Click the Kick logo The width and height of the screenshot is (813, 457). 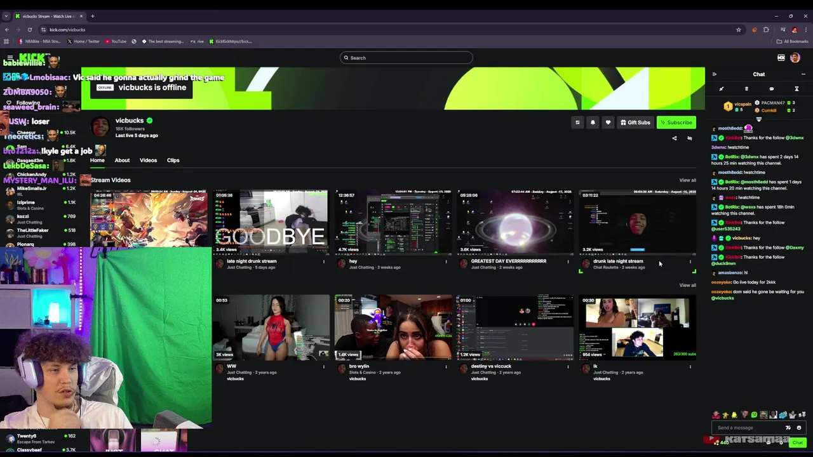pyautogui.click(x=32, y=58)
